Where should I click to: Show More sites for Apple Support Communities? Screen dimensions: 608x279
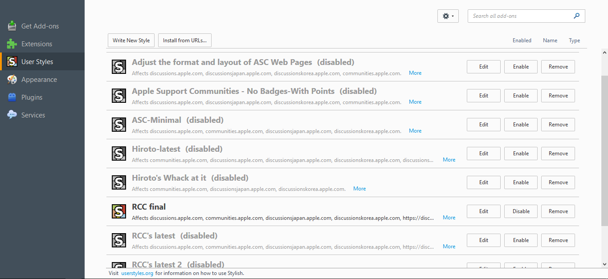point(415,102)
